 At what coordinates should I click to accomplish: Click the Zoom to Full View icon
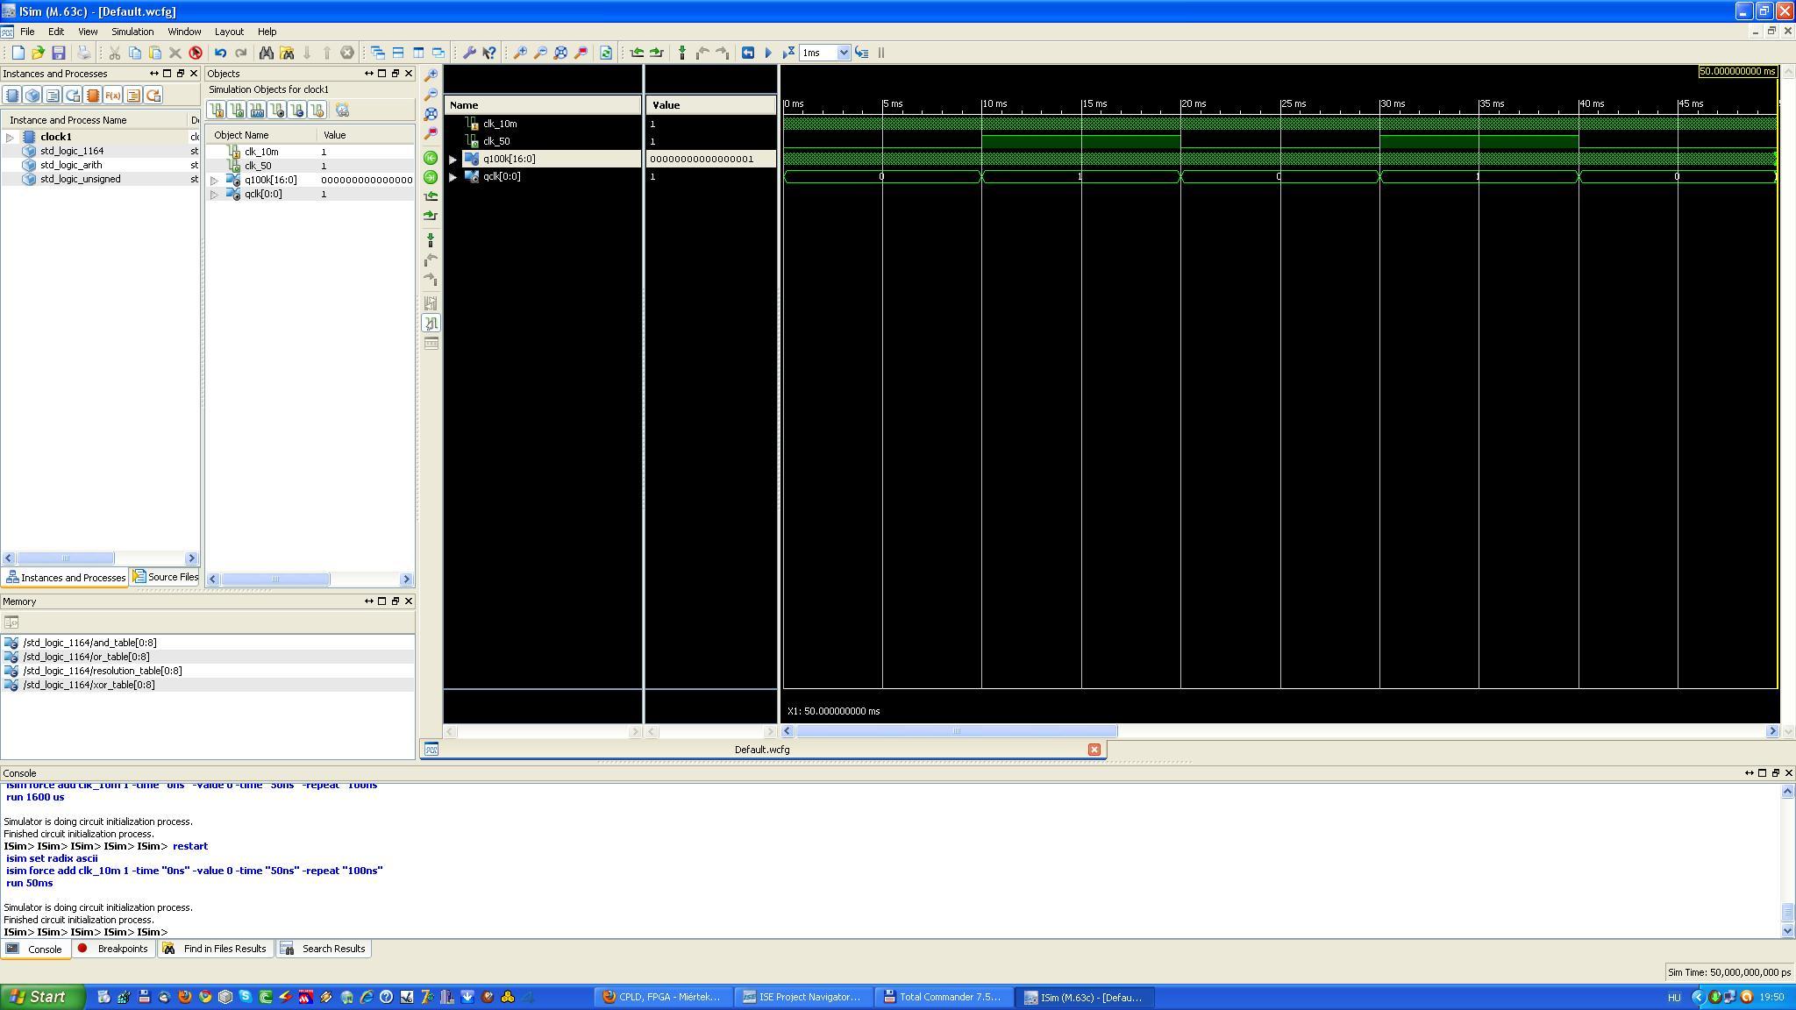coord(560,53)
